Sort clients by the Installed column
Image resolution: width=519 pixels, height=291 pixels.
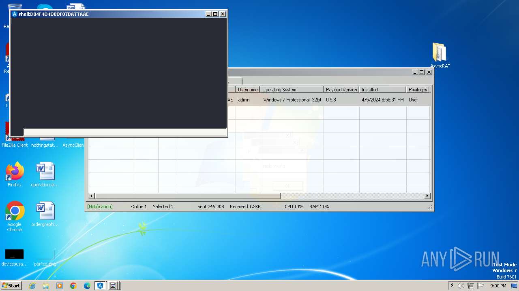383,90
